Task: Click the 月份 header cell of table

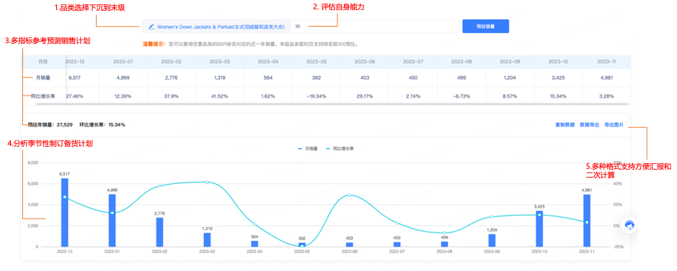Action: click(x=43, y=62)
